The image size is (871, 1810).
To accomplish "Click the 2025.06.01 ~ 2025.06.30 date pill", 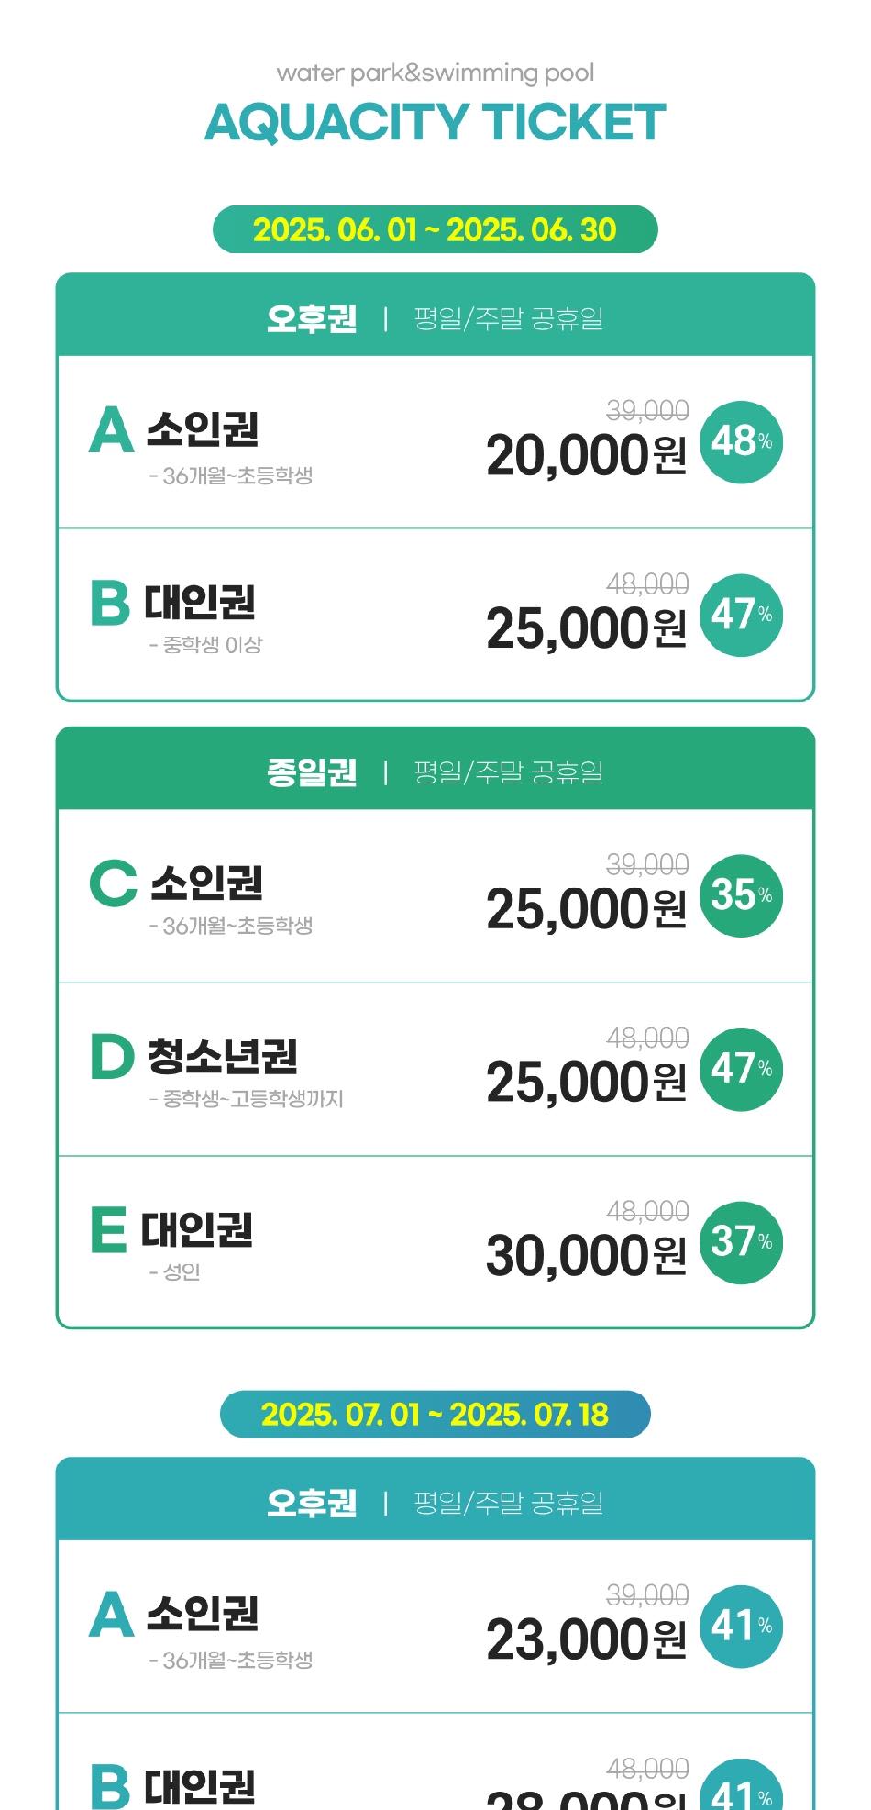I will (435, 229).
